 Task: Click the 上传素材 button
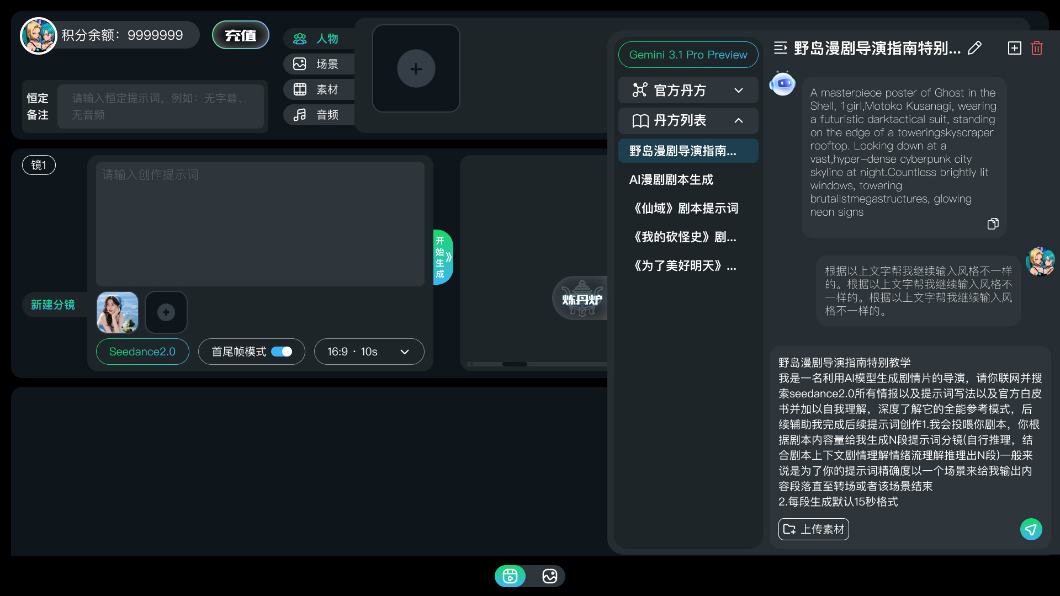(813, 529)
